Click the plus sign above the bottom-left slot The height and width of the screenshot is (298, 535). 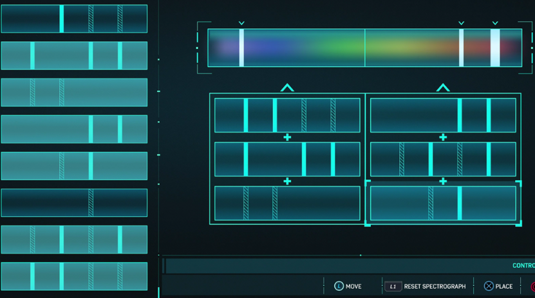pyautogui.click(x=287, y=181)
